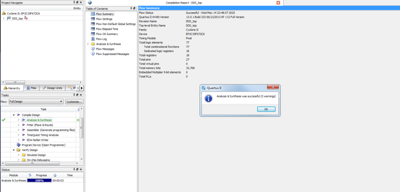Click the Flow Messages info icon
Viewport: 400px width, 192px height.
(x=93, y=49)
